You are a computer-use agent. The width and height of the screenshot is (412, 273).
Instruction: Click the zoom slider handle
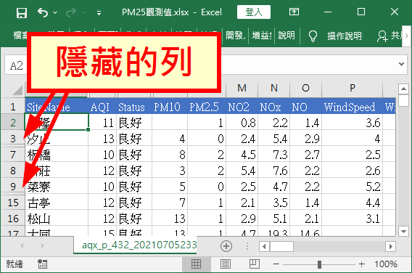point(319,264)
